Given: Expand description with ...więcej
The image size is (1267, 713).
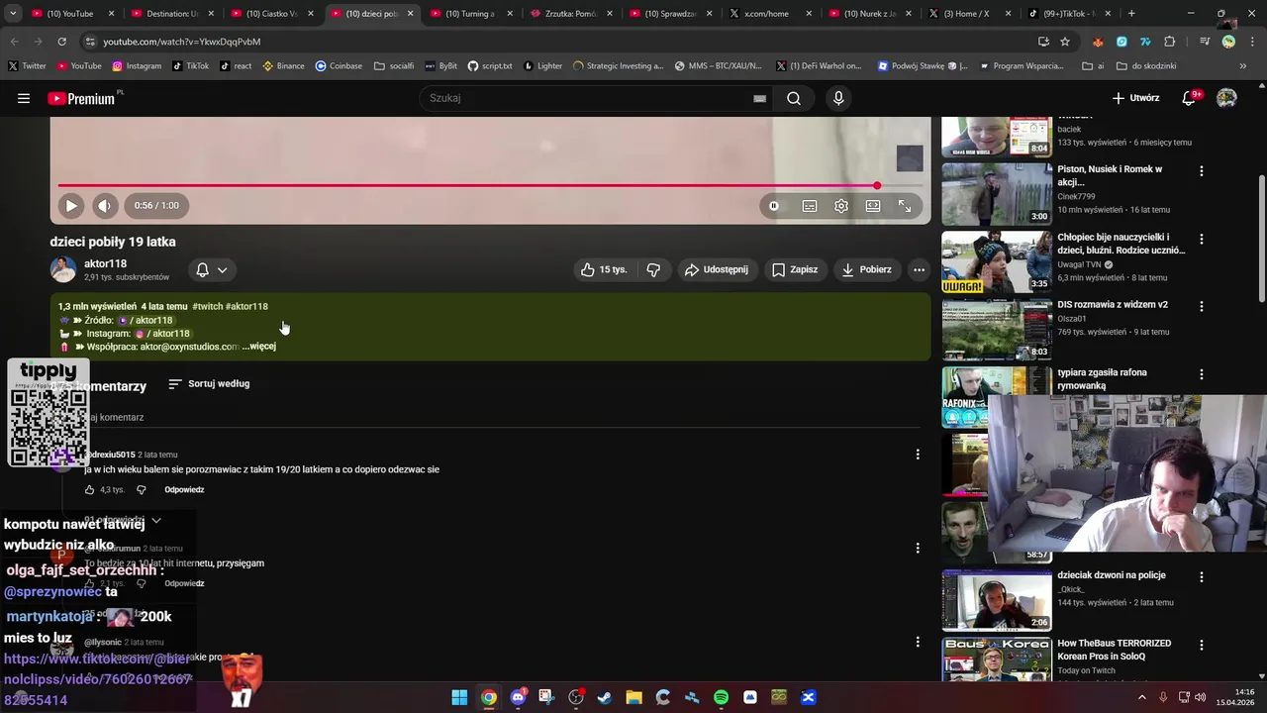Looking at the screenshot, I should tap(259, 347).
